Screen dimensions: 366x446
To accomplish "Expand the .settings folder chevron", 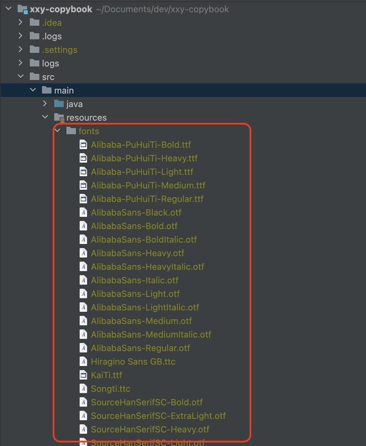I will click(21, 49).
